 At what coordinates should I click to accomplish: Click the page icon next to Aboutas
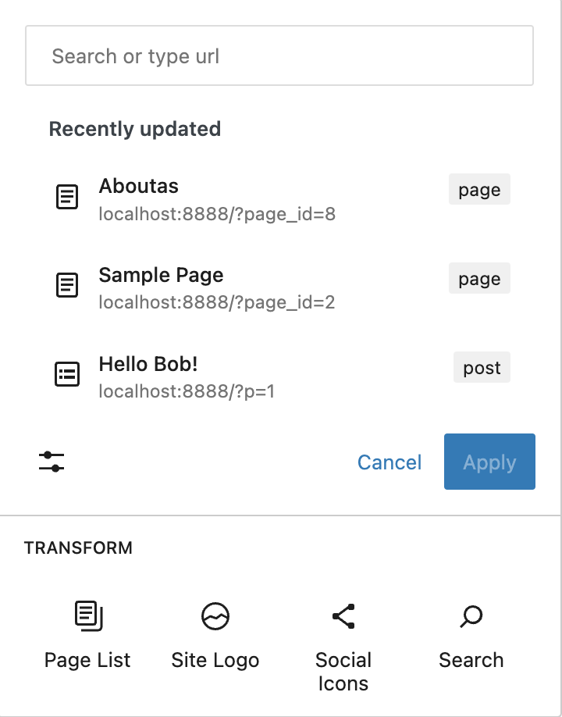67,197
